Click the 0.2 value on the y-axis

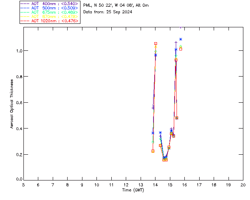19,154
